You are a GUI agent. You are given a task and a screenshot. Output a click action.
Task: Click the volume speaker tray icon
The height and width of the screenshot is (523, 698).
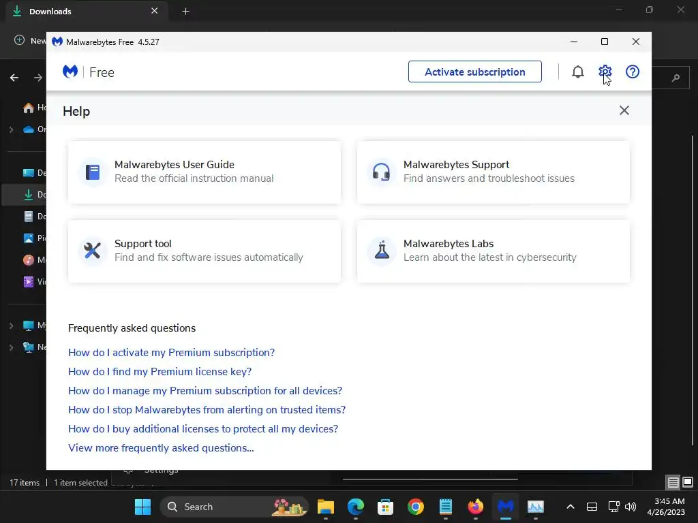(x=631, y=507)
